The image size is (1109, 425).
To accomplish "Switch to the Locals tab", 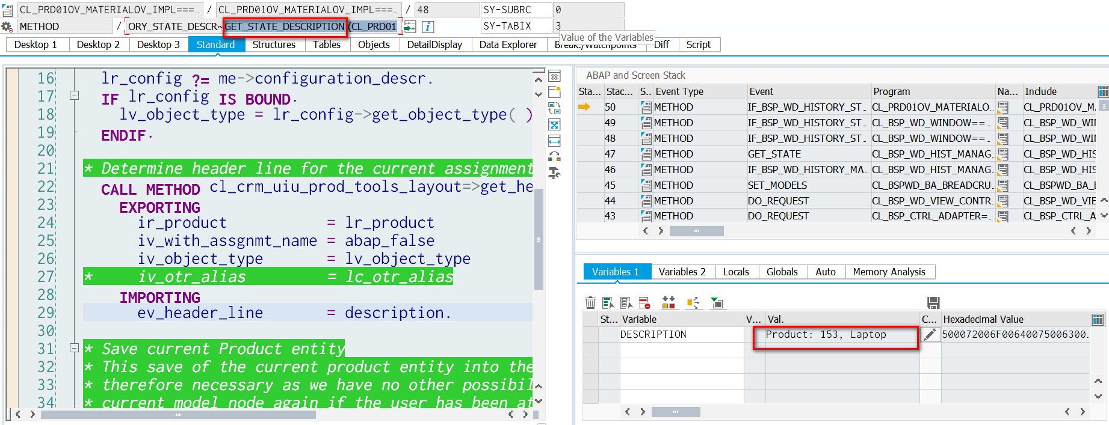I will [736, 272].
